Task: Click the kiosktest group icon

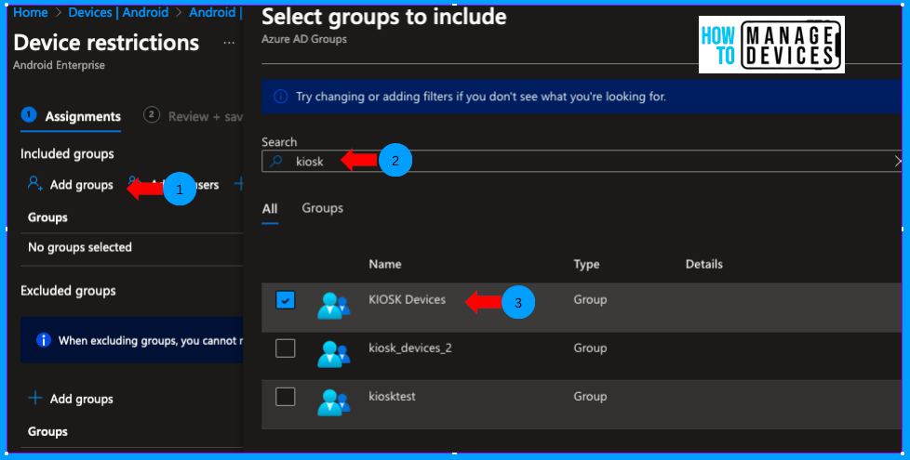Action: click(x=334, y=402)
